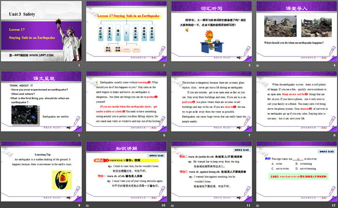Click slide number 5 label
This screenshot has width=338, height=208.
point(79,135)
